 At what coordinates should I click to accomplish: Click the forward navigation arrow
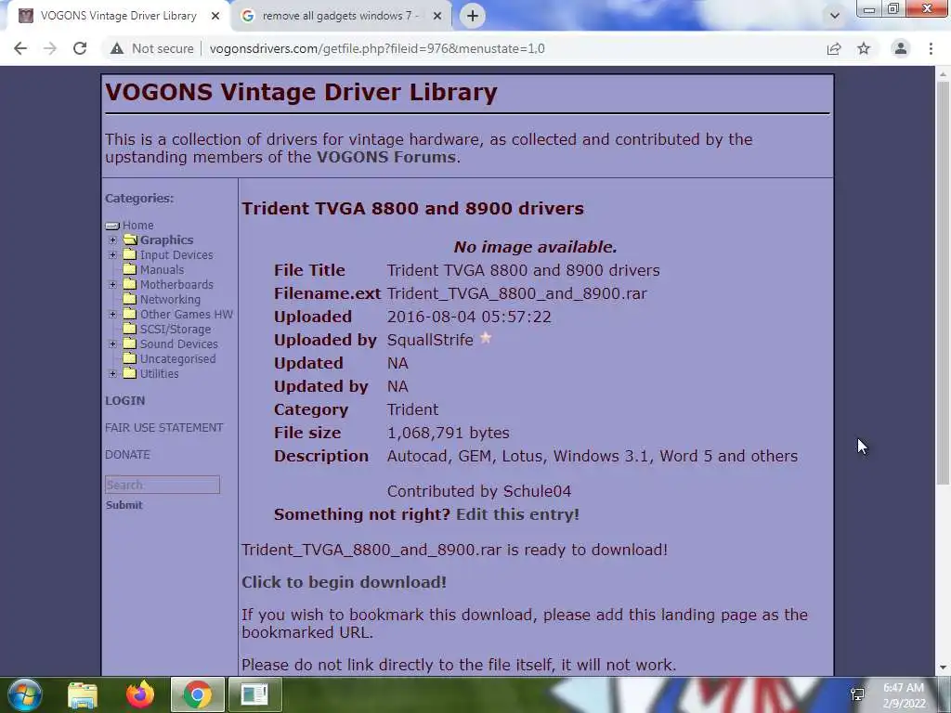pyautogui.click(x=50, y=48)
